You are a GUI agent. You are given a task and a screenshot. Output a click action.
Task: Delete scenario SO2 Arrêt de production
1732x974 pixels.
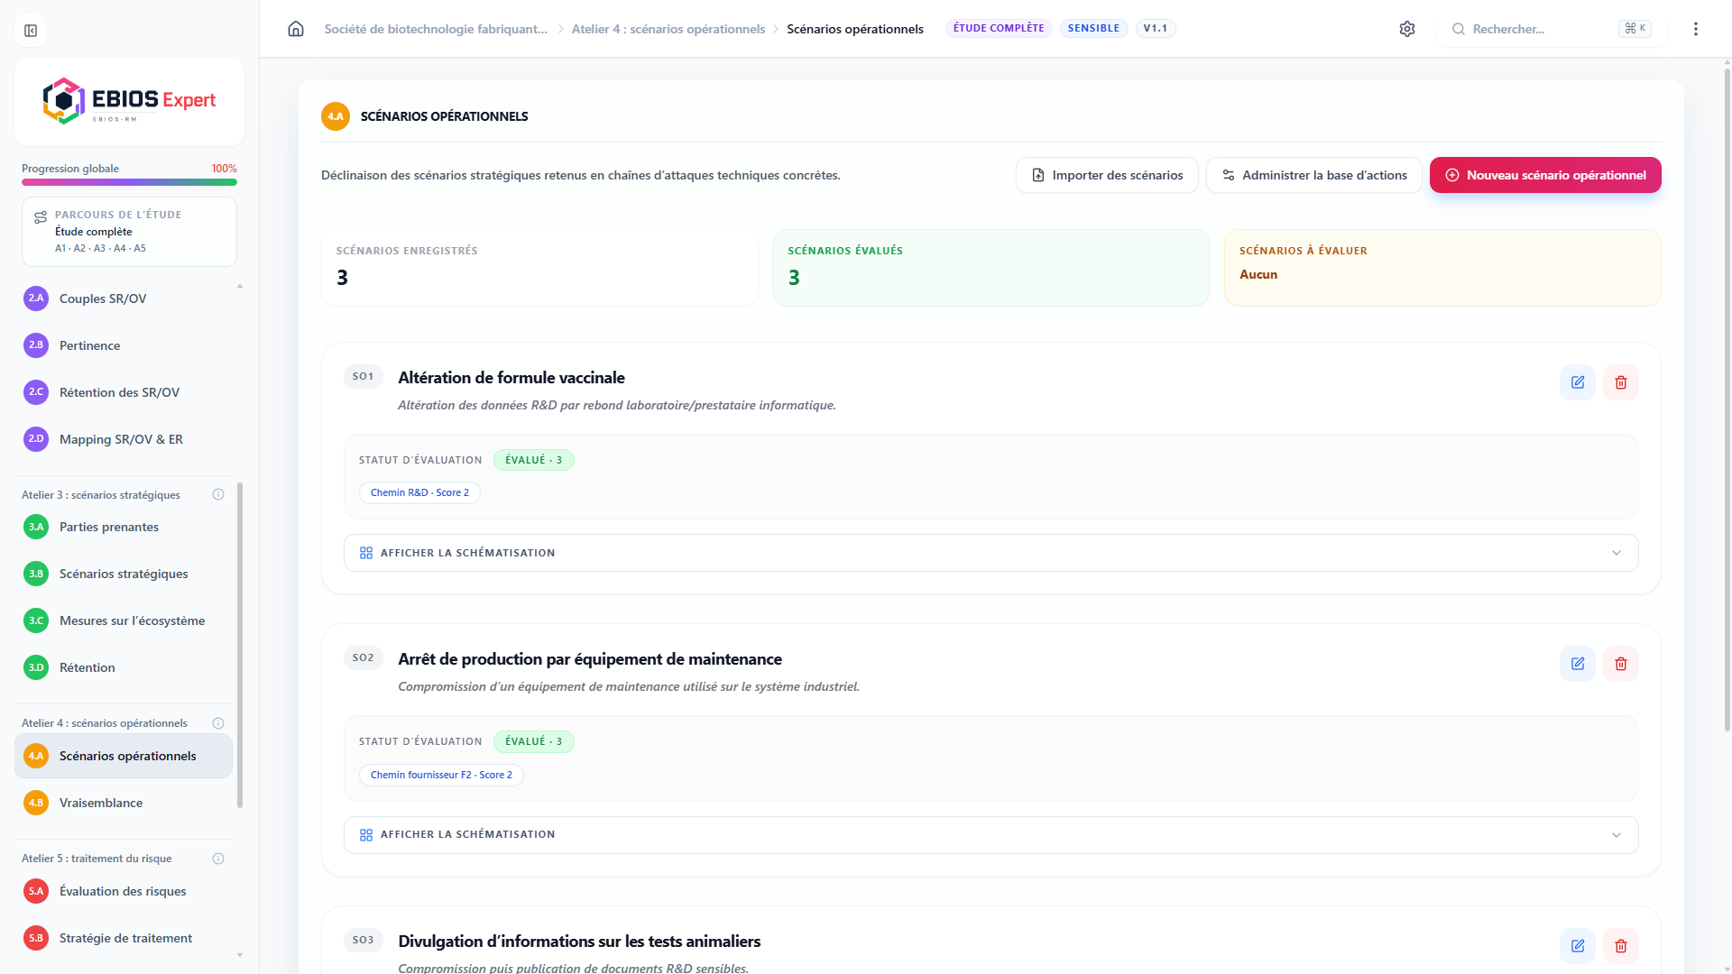(1621, 664)
